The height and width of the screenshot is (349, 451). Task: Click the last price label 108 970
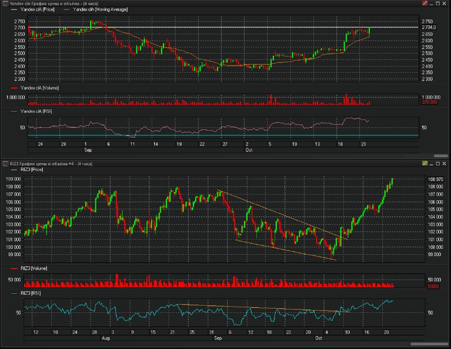point(435,179)
